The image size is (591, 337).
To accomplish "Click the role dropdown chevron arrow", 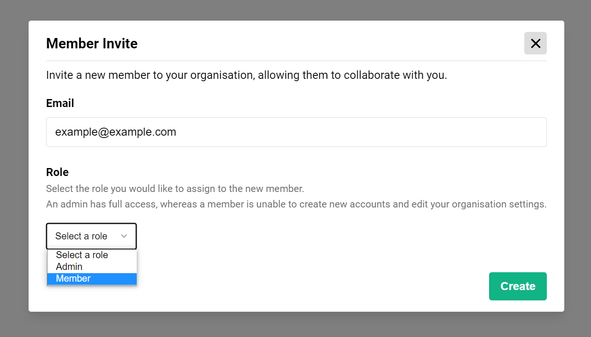I will (x=124, y=236).
